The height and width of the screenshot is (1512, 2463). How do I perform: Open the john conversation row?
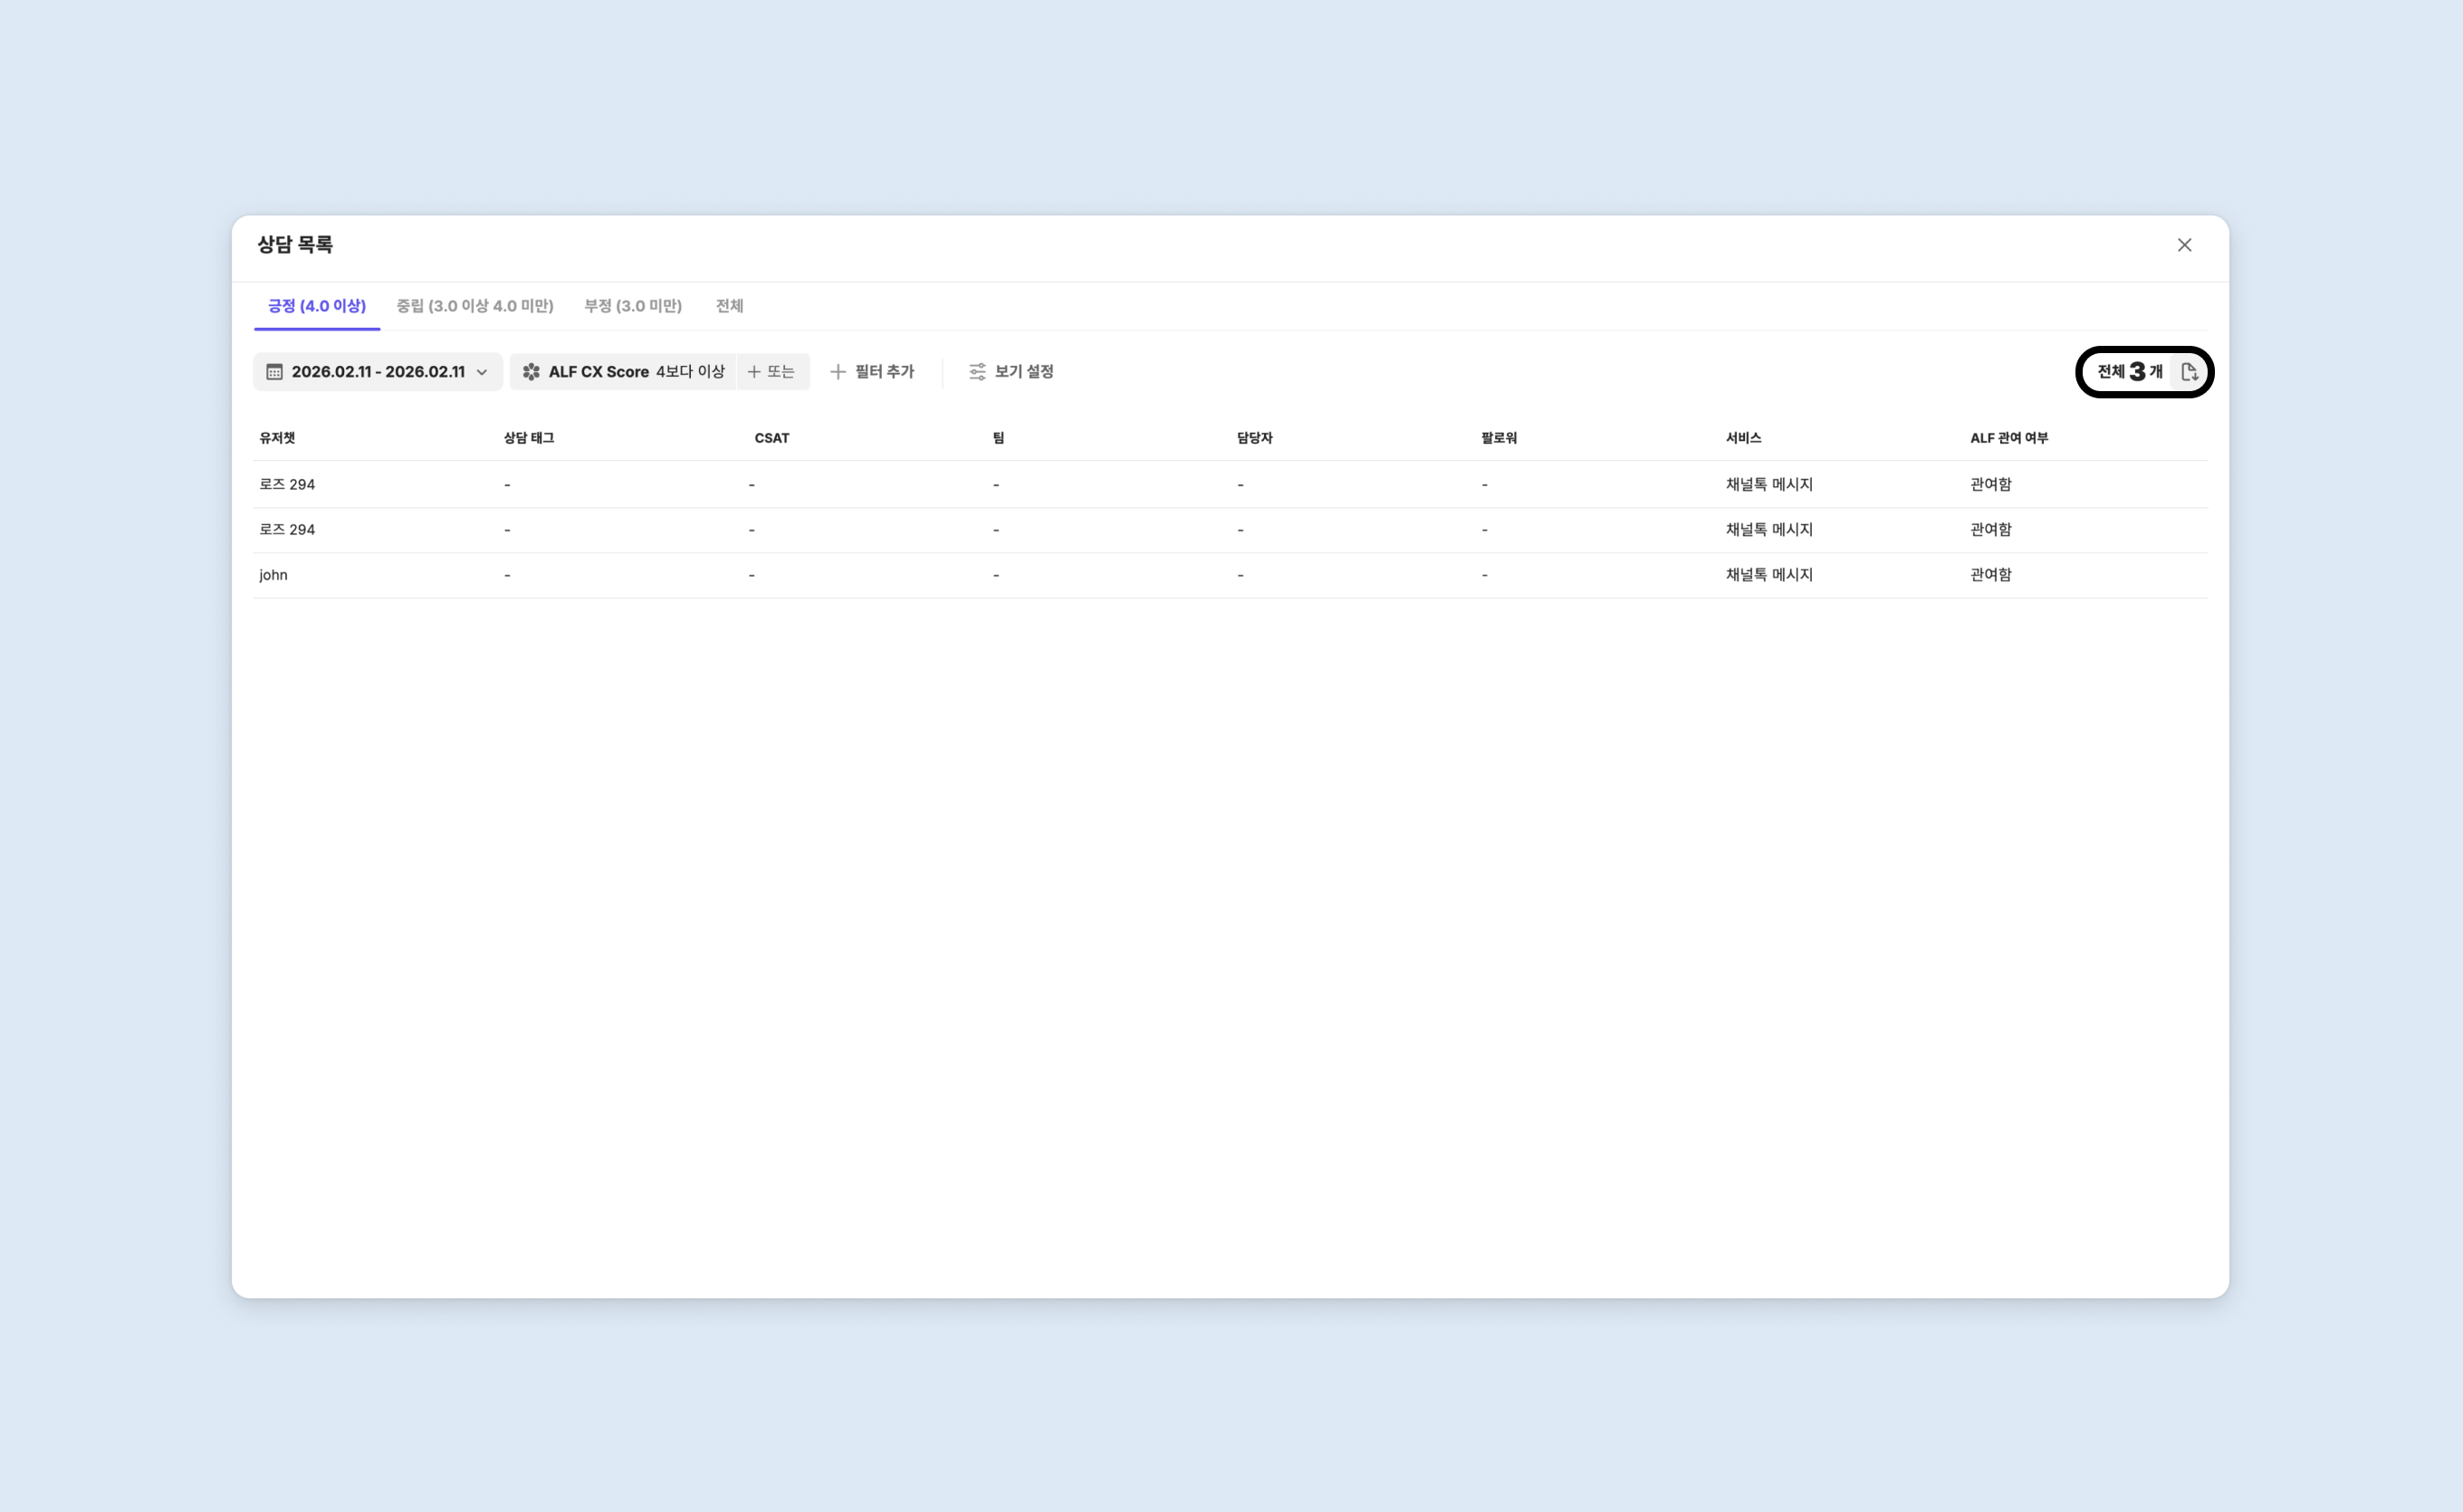pyautogui.click(x=273, y=575)
